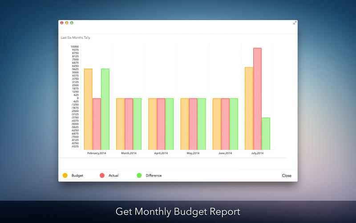The height and width of the screenshot is (223, 356).
Task: Select the March 2014 red actual bar
Action: [129, 124]
